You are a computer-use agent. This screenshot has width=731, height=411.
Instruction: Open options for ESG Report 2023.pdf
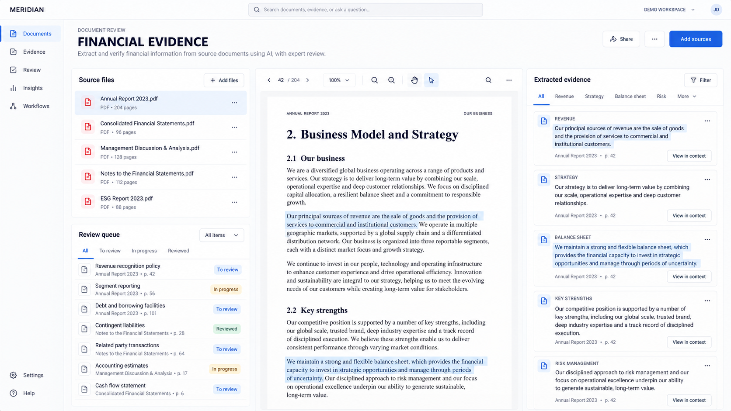coord(234,202)
